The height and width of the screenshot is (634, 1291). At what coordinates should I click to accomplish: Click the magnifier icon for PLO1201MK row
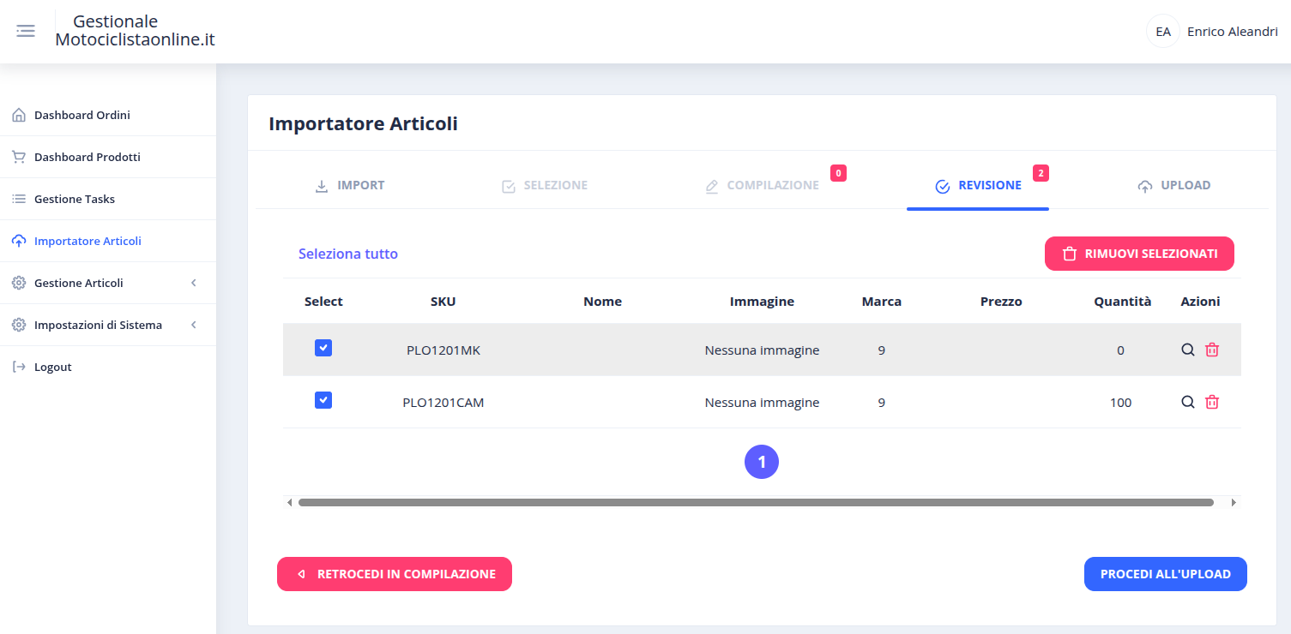(1187, 350)
